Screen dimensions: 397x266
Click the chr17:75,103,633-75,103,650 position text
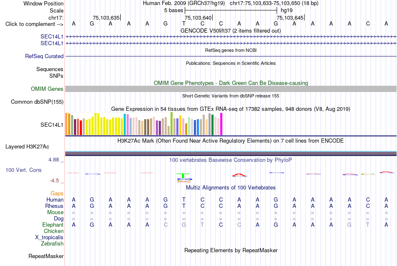pos(274,3)
